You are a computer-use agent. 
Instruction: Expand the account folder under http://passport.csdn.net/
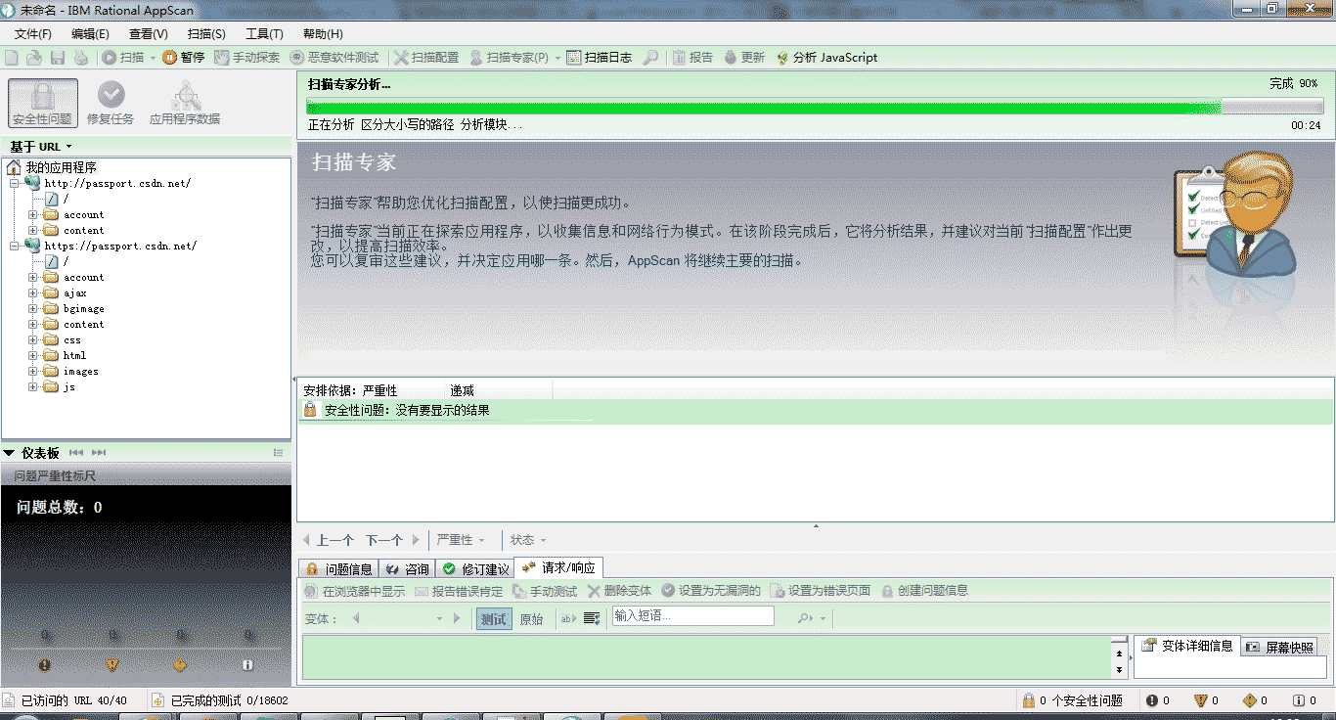coord(33,214)
